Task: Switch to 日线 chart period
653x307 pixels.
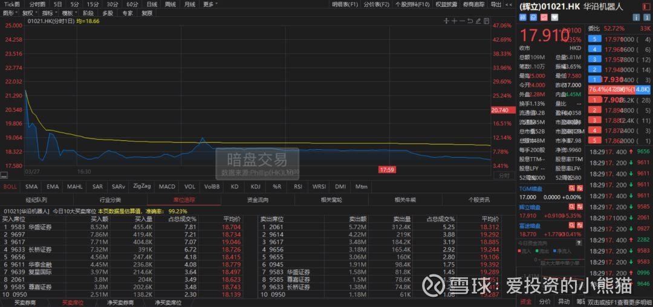Action: [152, 4]
